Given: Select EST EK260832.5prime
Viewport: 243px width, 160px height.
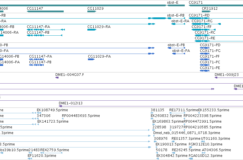Looking at the screenshot, I should (x=166, y=116).
